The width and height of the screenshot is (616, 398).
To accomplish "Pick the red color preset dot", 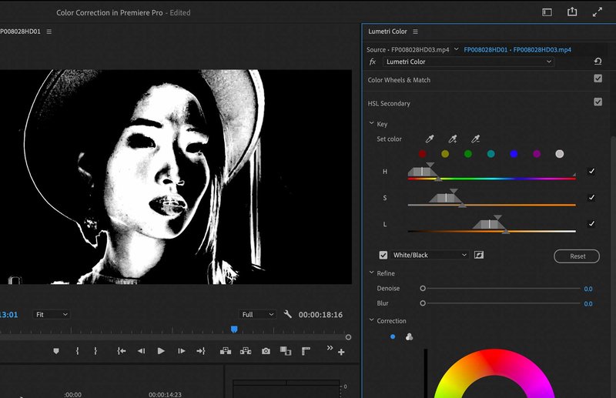I will [x=422, y=154].
